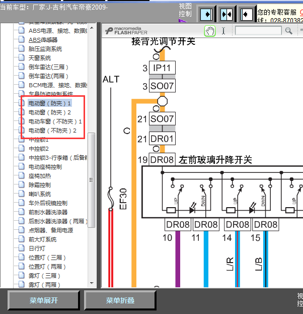This screenshot has width=303, height=314.
Task: Click the document icon beside 前大灯系统
Action: point(22,239)
